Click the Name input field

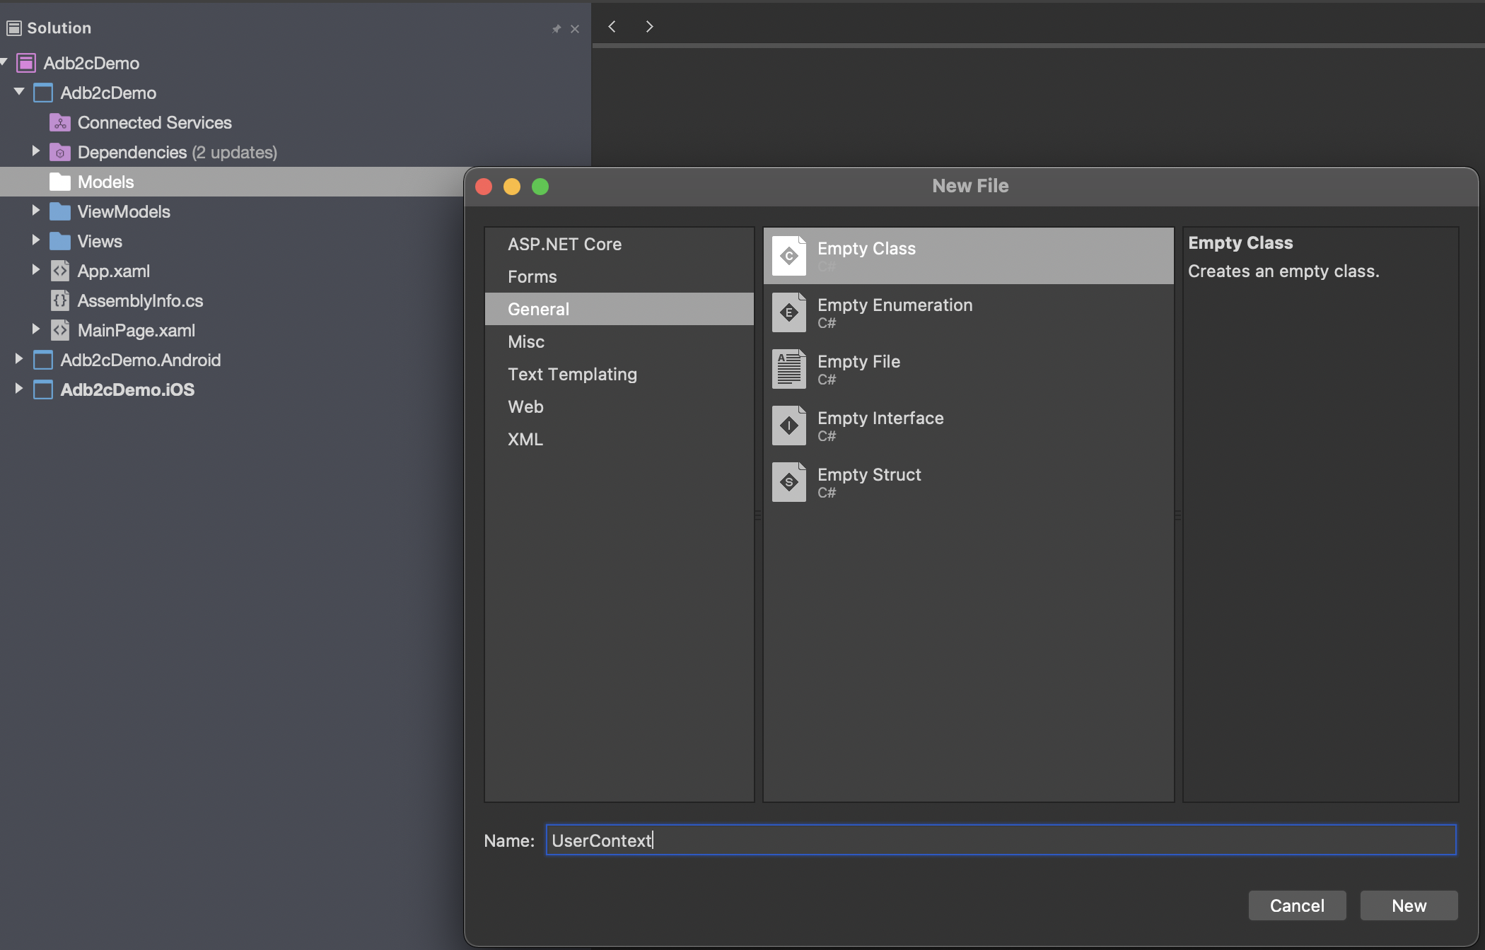pos(1000,840)
